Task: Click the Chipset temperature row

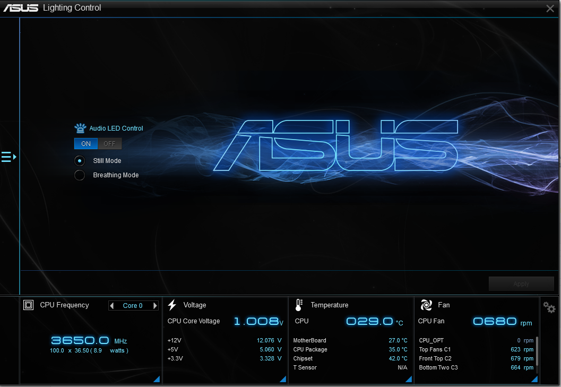Action: pos(350,358)
